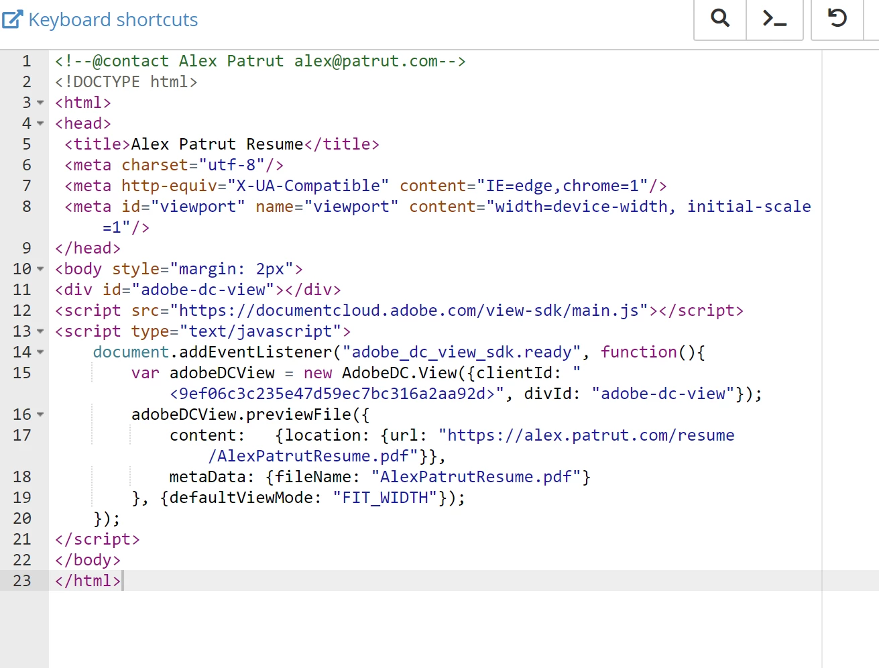Click the "adobe-dc-view" div id on line 11
The width and height of the screenshot is (879, 668).
(203, 290)
